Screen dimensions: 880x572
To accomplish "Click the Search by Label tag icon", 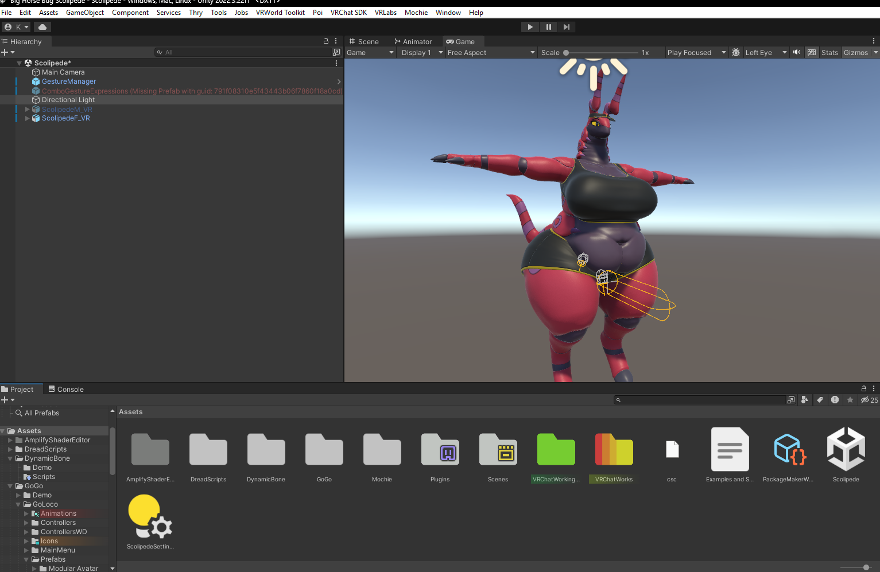I will 820,400.
